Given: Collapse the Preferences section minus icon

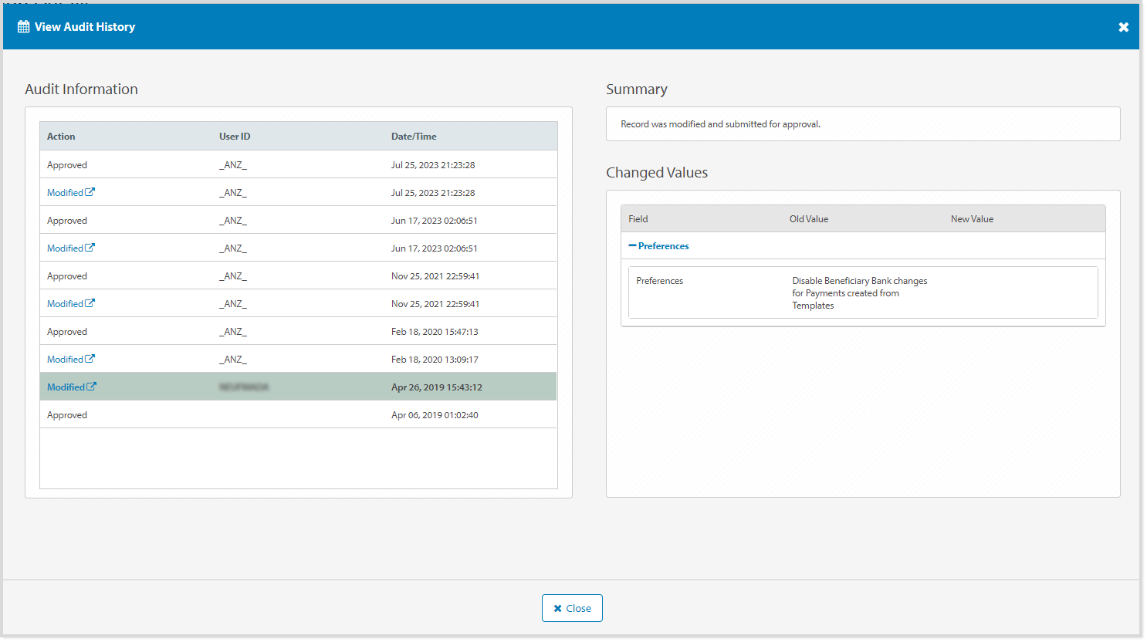Looking at the screenshot, I should (x=632, y=246).
